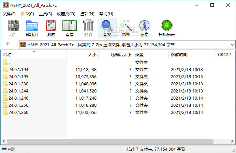
Task: Click the modified date of 24.0.1.194
Action: (x=187, y=70)
